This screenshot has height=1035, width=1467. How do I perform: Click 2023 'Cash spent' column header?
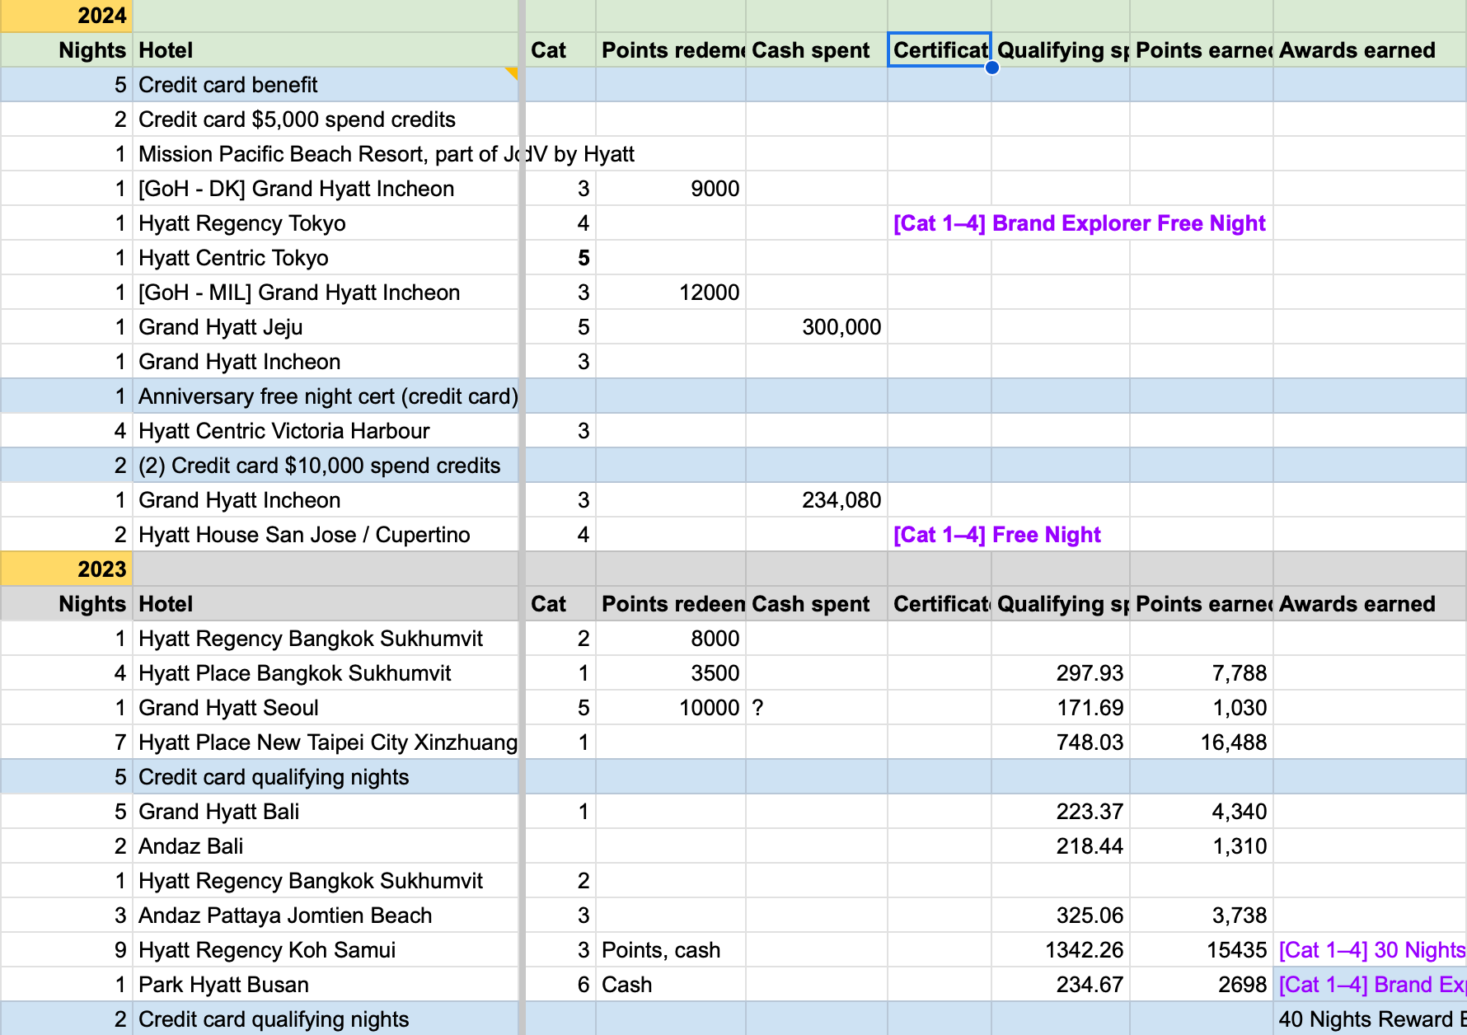(x=817, y=604)
